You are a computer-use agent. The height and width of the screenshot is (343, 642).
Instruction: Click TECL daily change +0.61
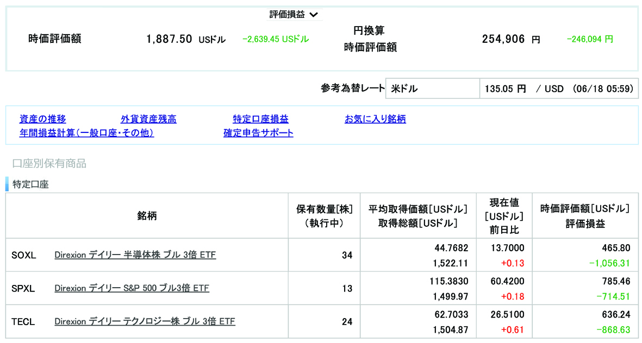[513, 329]
